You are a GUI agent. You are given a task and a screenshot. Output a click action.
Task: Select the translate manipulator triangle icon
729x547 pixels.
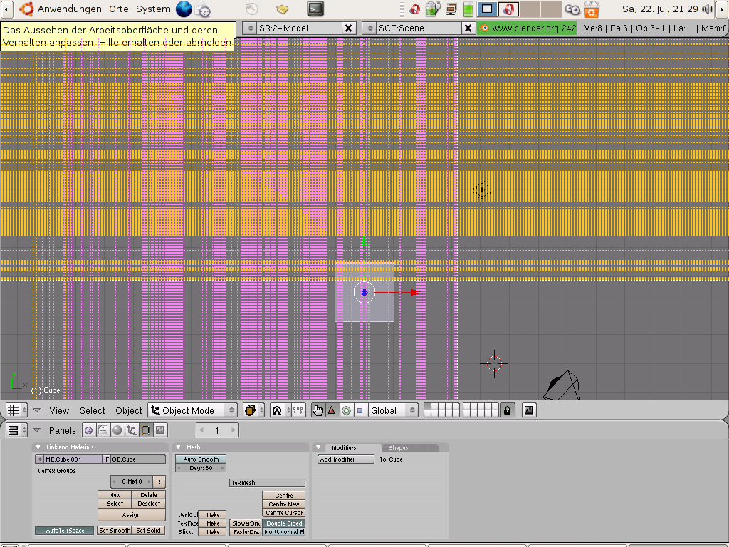pos(332,410)
